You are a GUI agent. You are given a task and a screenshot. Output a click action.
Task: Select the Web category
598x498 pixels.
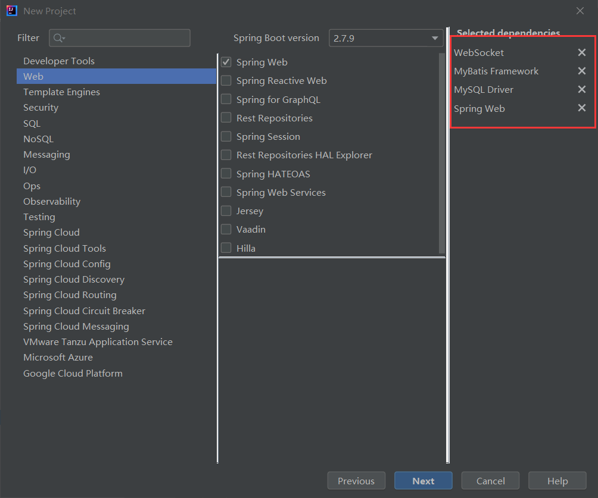[116, 76]
